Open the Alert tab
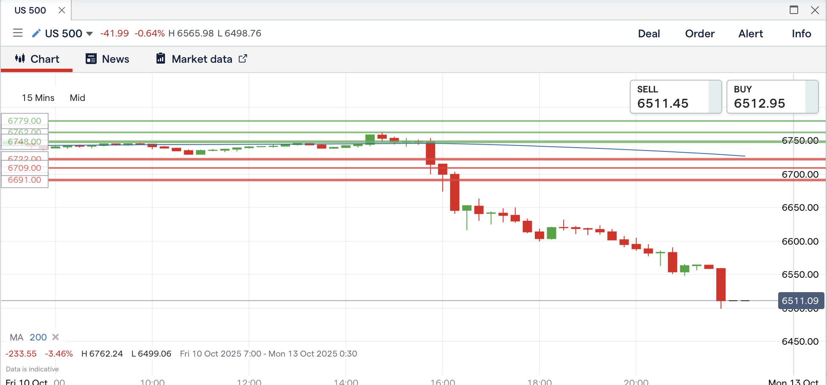 pyautogui.click(x=751, y=33)
